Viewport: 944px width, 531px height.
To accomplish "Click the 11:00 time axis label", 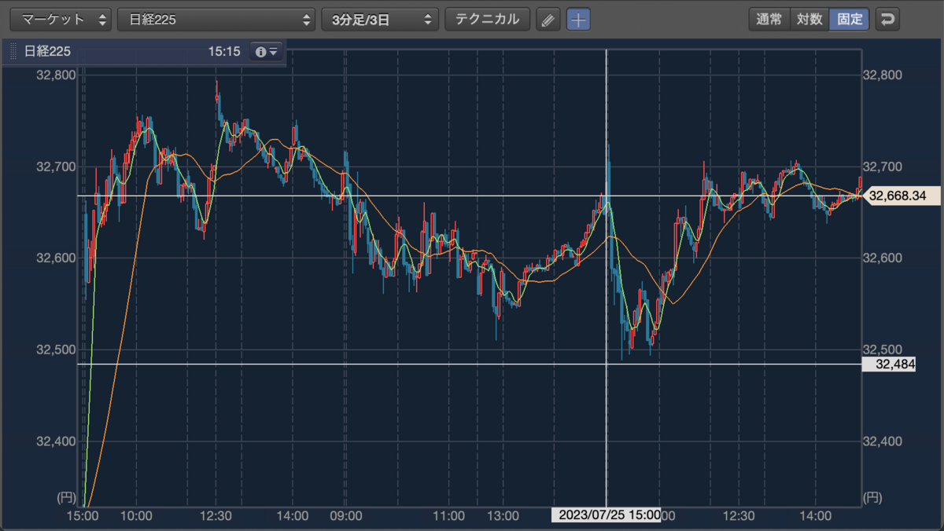I will pos(449,516).
